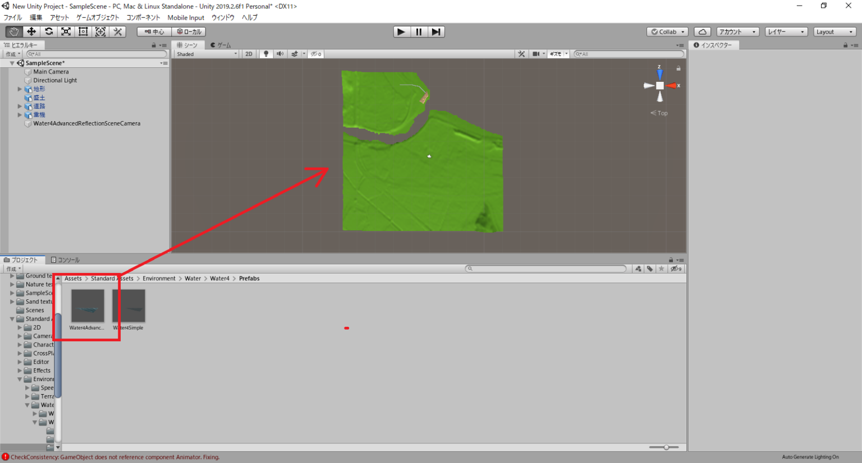Select the Water4Simple prefab thumbnail
Screen dimensions: 862x463
[129, 307]
